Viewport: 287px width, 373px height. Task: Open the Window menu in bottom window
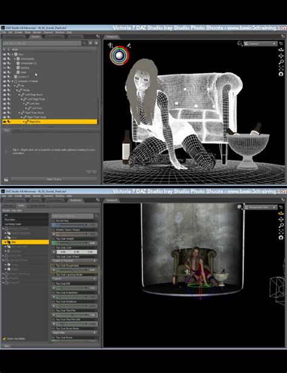60,196
